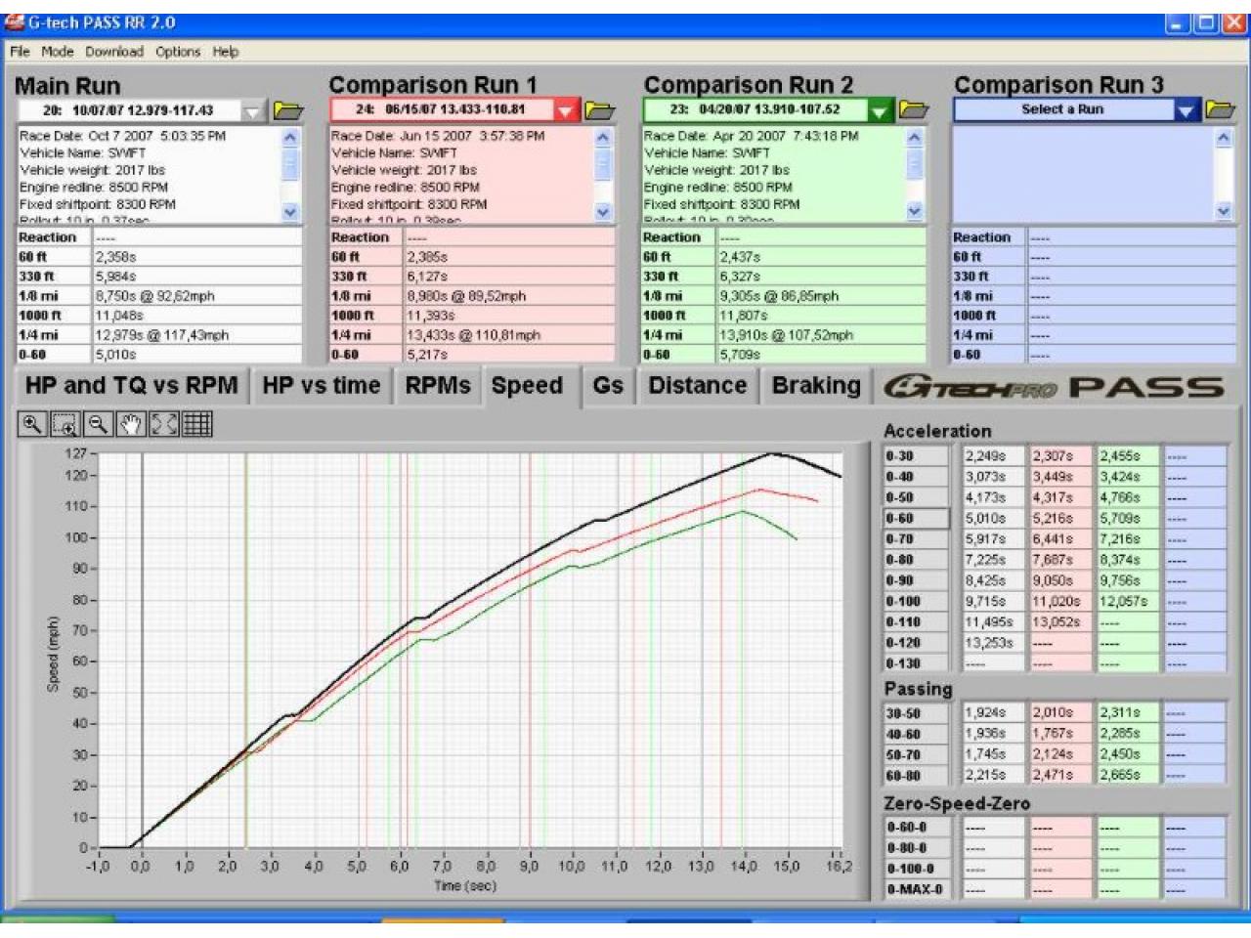Click the 30-50 passing row label

[916, 713]
